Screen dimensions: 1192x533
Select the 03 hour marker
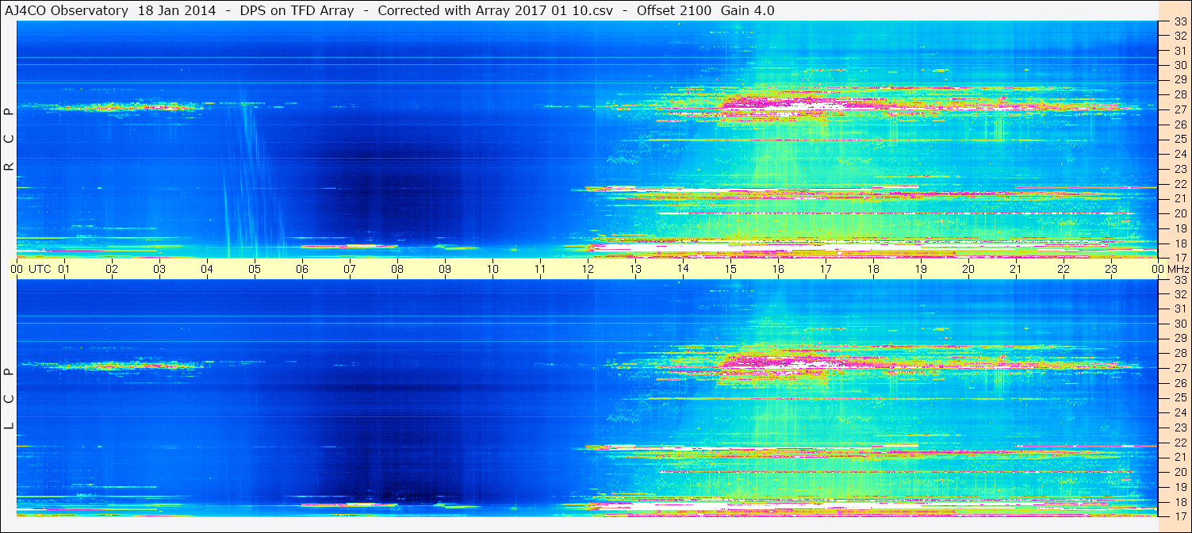[159, 269]
